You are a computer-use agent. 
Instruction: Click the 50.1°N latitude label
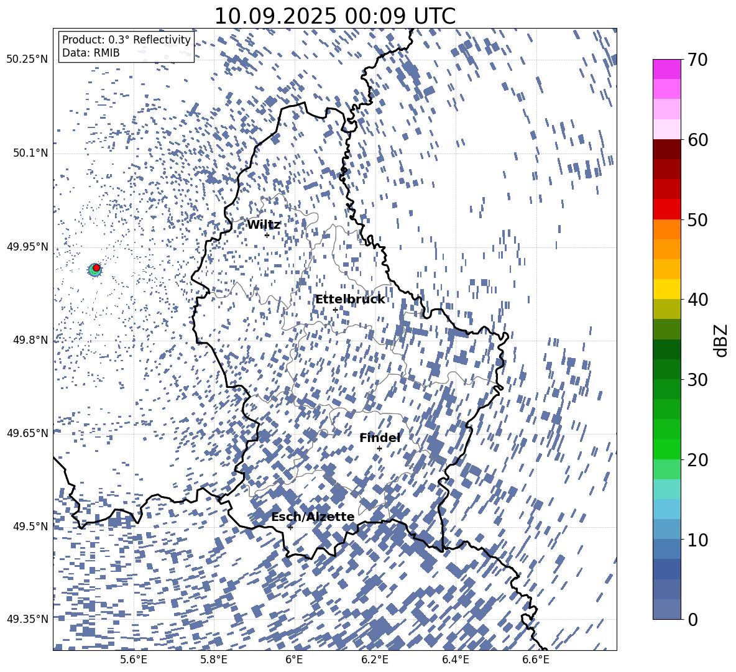[x=30, y=153]
